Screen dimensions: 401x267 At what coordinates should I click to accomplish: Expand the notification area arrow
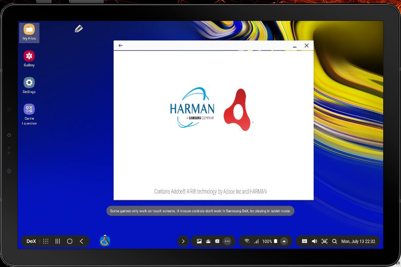pos(183,241)
